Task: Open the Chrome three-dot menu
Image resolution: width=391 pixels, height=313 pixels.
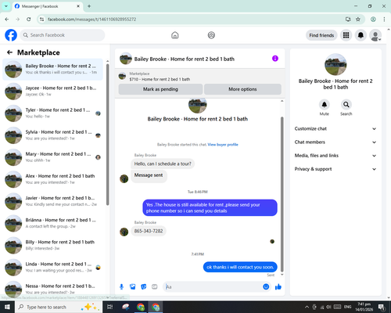Action: click(x=384, y=19)
